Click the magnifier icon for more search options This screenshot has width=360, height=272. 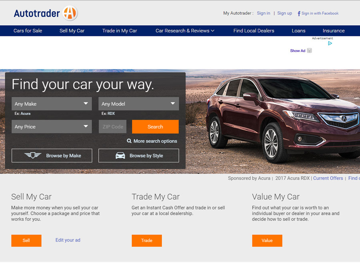point(129,141)
